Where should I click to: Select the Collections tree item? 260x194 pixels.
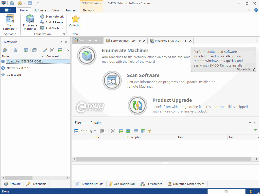pyautogui.click(x=14, y=75)
